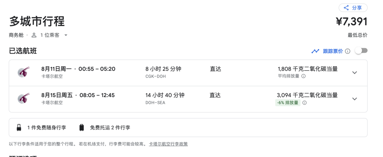Image resolution: width=383 pixels, height=157 pixels.
Task: Click the ¥7,391 total price
Action: tap(352, 22)
